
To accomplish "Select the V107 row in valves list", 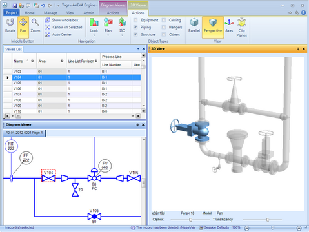I will [x=72, y=94].
